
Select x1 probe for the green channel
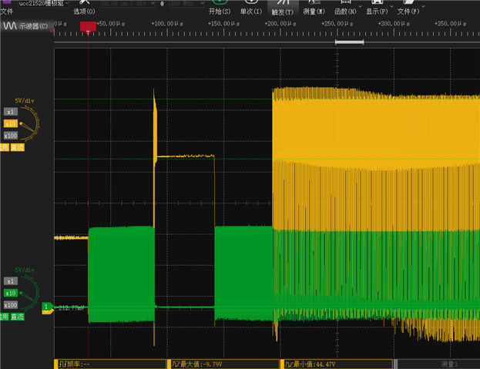(11, 281)
